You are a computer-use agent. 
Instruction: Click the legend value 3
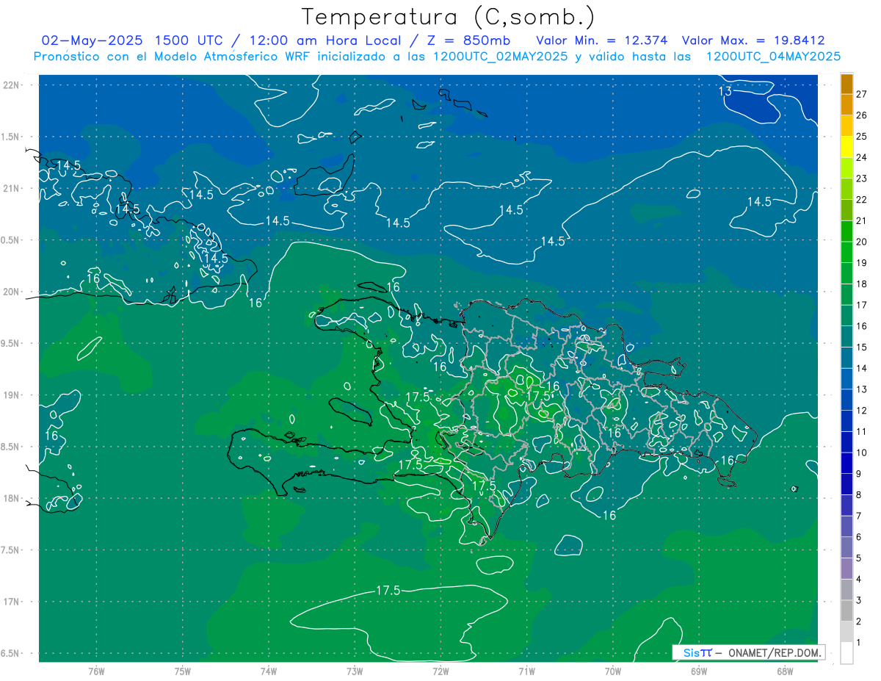[859, 600]
